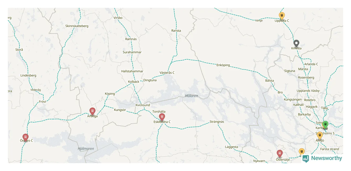Click the Arlanda C station label
This screenshot has height=171, width=351.
pos(311,64)
